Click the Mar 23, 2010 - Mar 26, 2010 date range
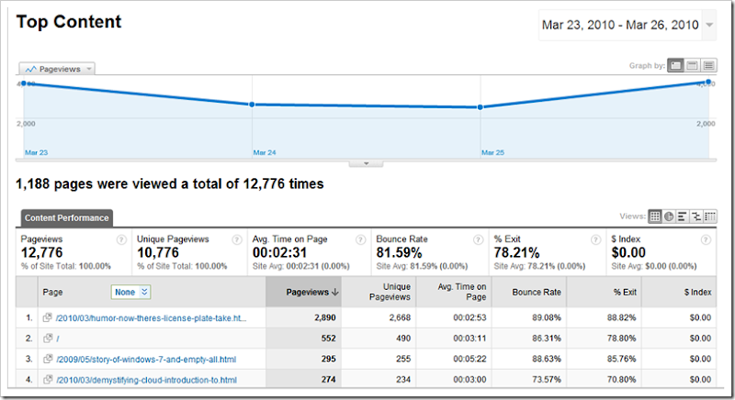The height and width of the screenshot is (400, 735). (x=620, y=25)
